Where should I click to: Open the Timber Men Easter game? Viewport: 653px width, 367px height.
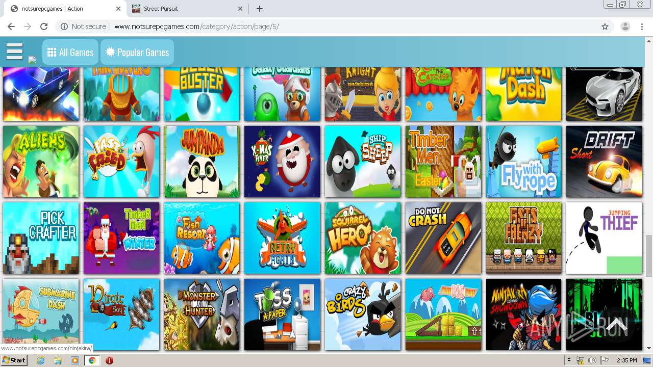click(443, 162)
